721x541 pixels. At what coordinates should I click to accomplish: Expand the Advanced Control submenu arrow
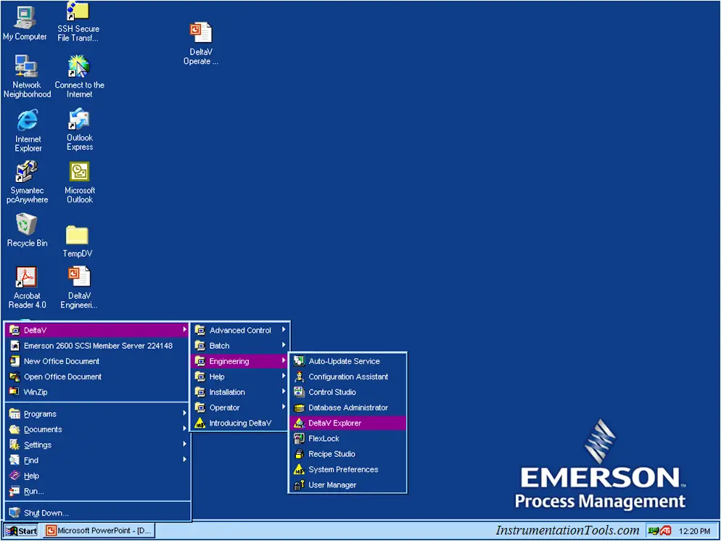283,329
